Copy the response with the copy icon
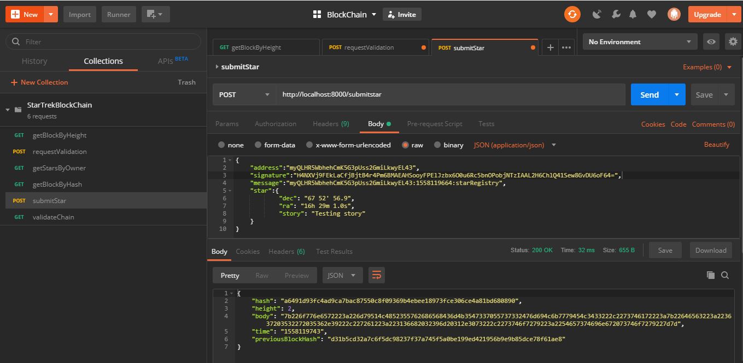The image size is (743, 363). (x=711, y=275)
